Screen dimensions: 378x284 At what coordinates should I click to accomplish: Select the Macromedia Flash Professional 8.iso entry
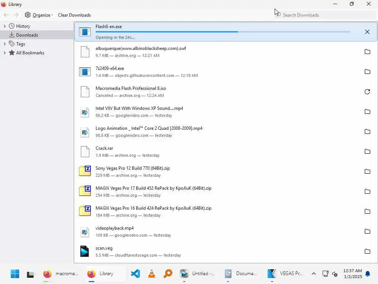pyautogui.click(x=226, y=92)
